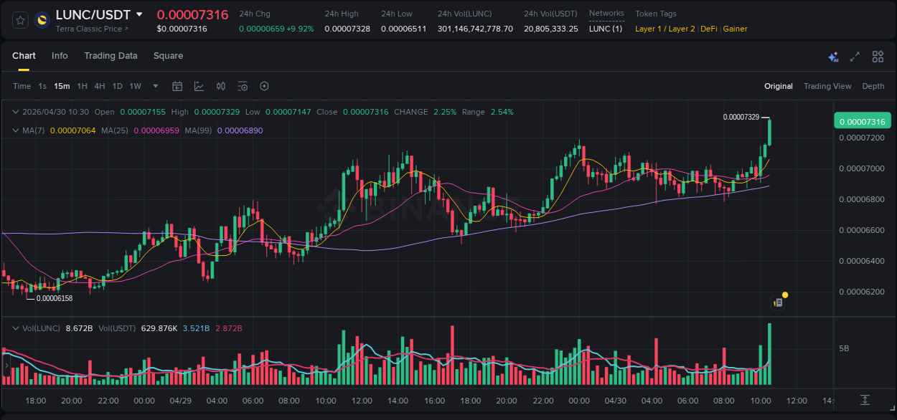Click the 3.521B volume MA value

click(x=196, y=328)
